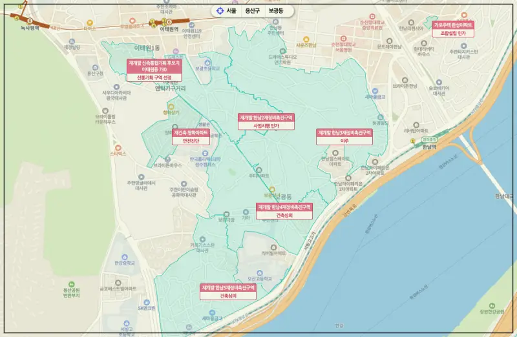Open the 가로주택 한성아파트 label
517x337 pixels.
pyautogui.click(x=453, y=29)
